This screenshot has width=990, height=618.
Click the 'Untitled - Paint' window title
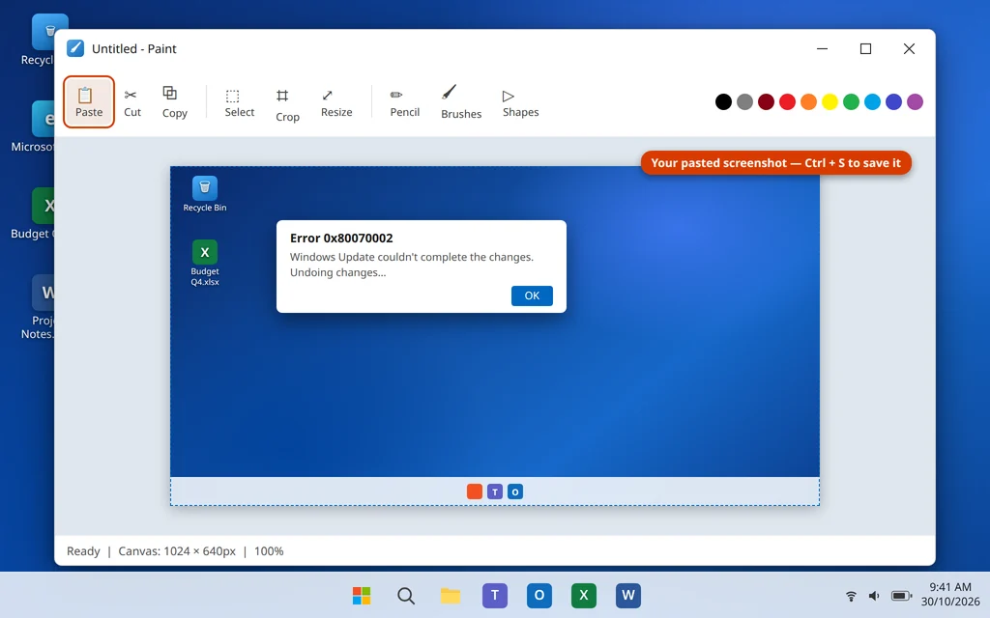coord(133,48)
